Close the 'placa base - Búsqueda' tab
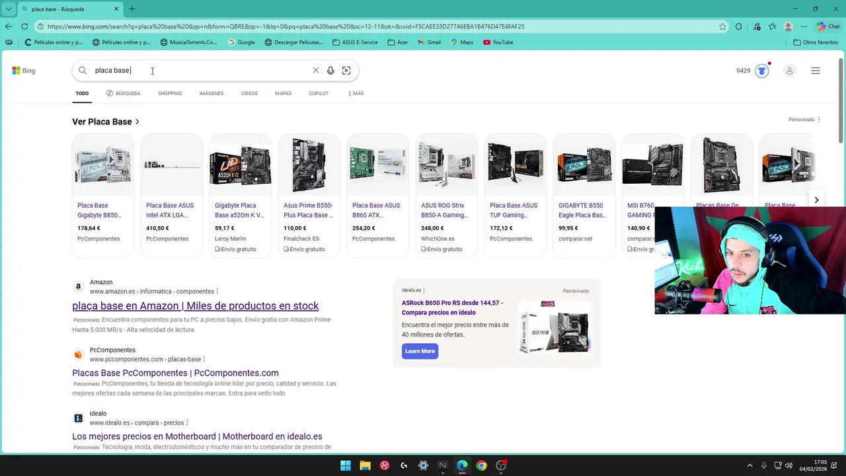This screenshot has height=476, width=846. click(116, 9)
